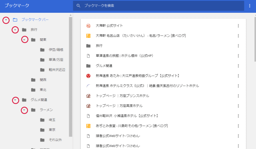Click the sidebar scrollbar up arrow
256x149 pixels.
click(x=70, y=15)
